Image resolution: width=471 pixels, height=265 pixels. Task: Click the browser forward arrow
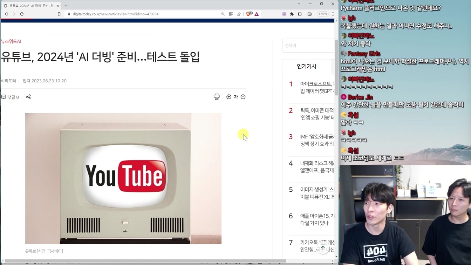[x=14, y=14]
